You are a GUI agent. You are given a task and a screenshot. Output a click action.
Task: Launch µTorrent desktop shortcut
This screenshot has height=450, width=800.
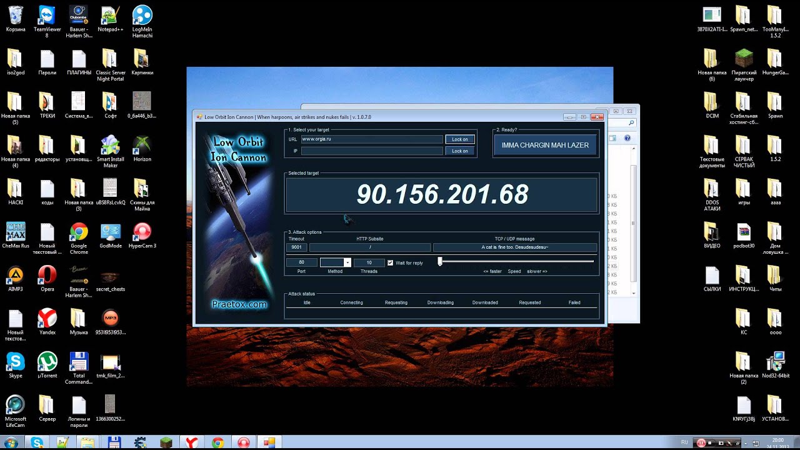point(47,365)
